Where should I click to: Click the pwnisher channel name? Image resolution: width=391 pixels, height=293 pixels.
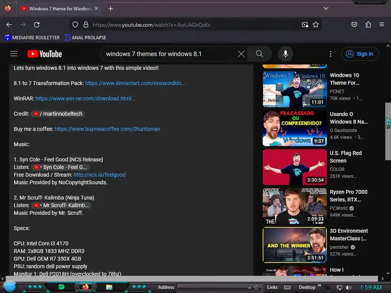(x=339, y=247)
